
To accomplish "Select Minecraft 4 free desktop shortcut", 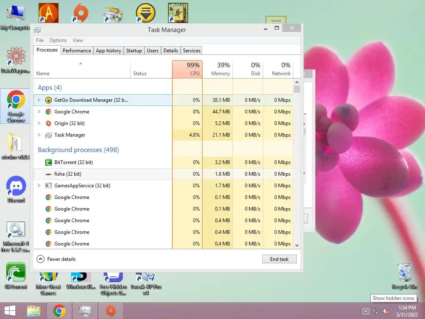I will tap(15, 236).
